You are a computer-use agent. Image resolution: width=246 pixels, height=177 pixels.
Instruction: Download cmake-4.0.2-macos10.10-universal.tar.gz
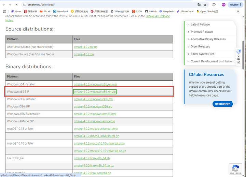tap(100, 151)
